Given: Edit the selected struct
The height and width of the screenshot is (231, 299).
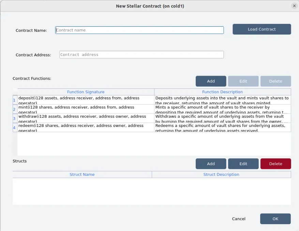Looking at the screenshot, I should pyautogui.click(x=243, y=163).
